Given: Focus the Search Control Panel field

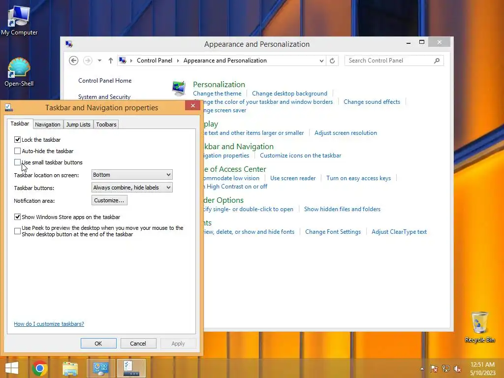Looking at the screenshot, I should [x=394, y=61].
